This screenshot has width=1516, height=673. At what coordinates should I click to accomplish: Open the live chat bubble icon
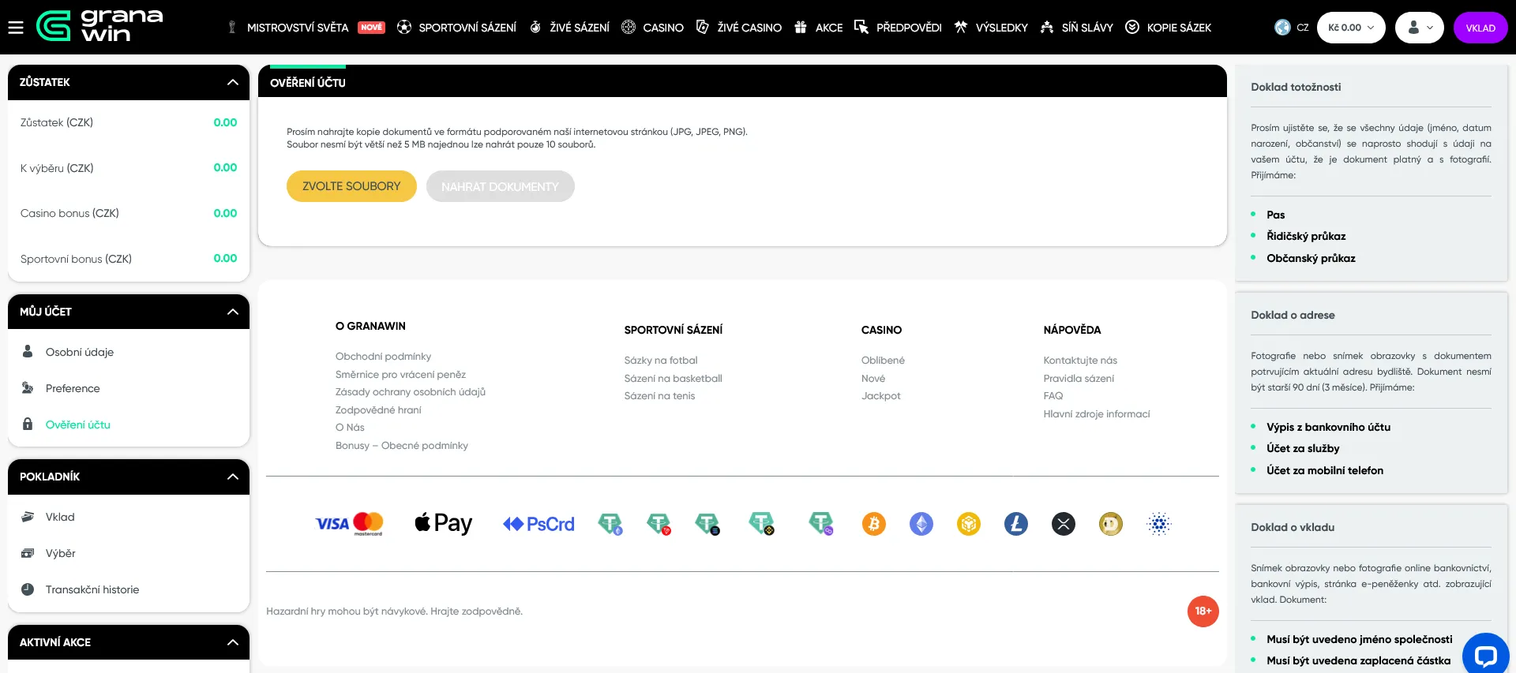click(1486, 656)
